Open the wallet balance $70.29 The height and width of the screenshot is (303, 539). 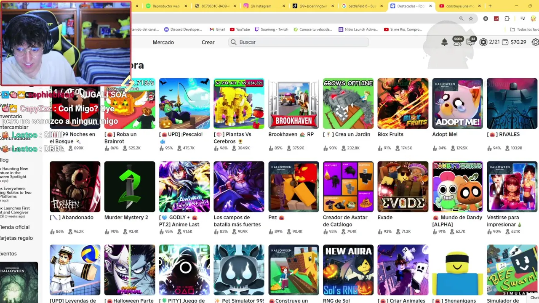(514, 42)
